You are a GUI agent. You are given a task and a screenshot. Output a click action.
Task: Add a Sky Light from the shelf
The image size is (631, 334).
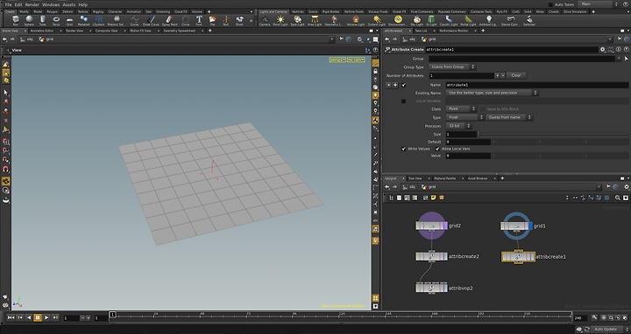[x=417, y=20]
